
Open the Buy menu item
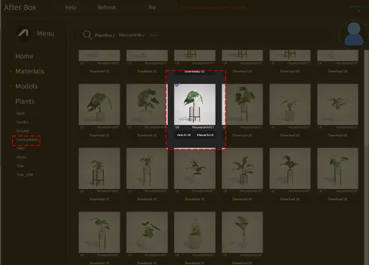point(152,7)
